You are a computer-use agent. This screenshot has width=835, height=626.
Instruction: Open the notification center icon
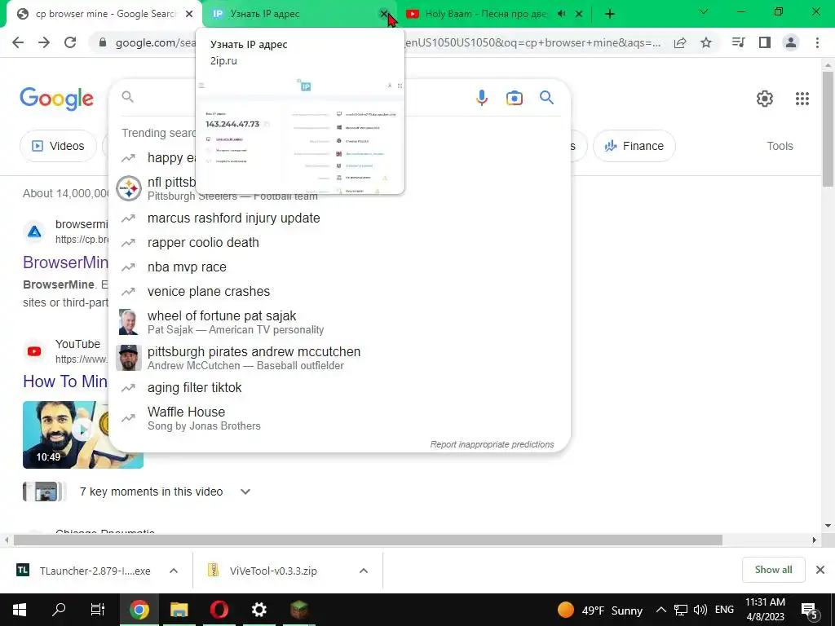point(809,611)
